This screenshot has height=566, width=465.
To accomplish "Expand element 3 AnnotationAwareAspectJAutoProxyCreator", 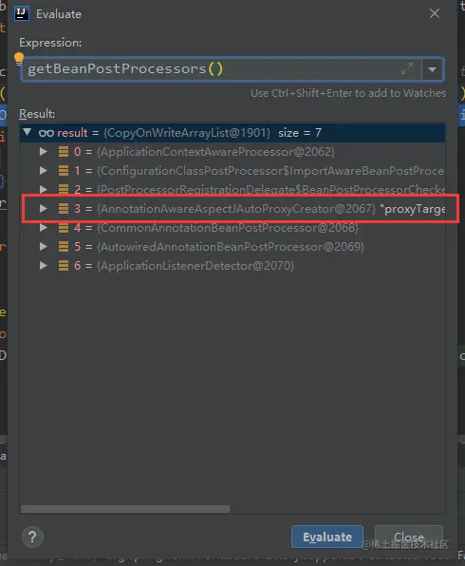I will point(44,208).
